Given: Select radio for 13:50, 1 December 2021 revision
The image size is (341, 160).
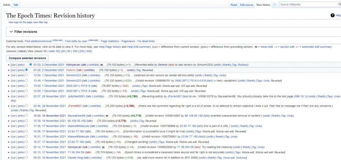Looking at the screenshot, I should pyautogui.click(x=27, y=75).
